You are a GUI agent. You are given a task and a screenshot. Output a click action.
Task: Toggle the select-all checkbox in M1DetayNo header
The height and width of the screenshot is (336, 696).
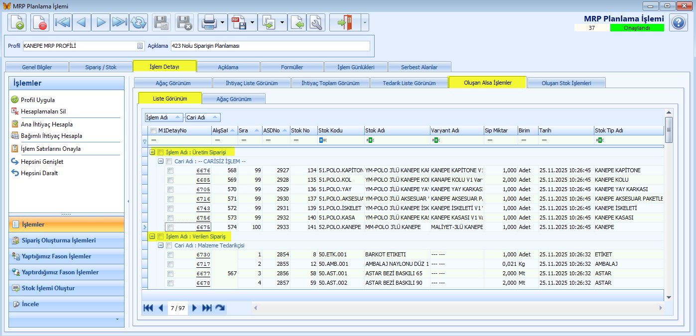point(153,131)
